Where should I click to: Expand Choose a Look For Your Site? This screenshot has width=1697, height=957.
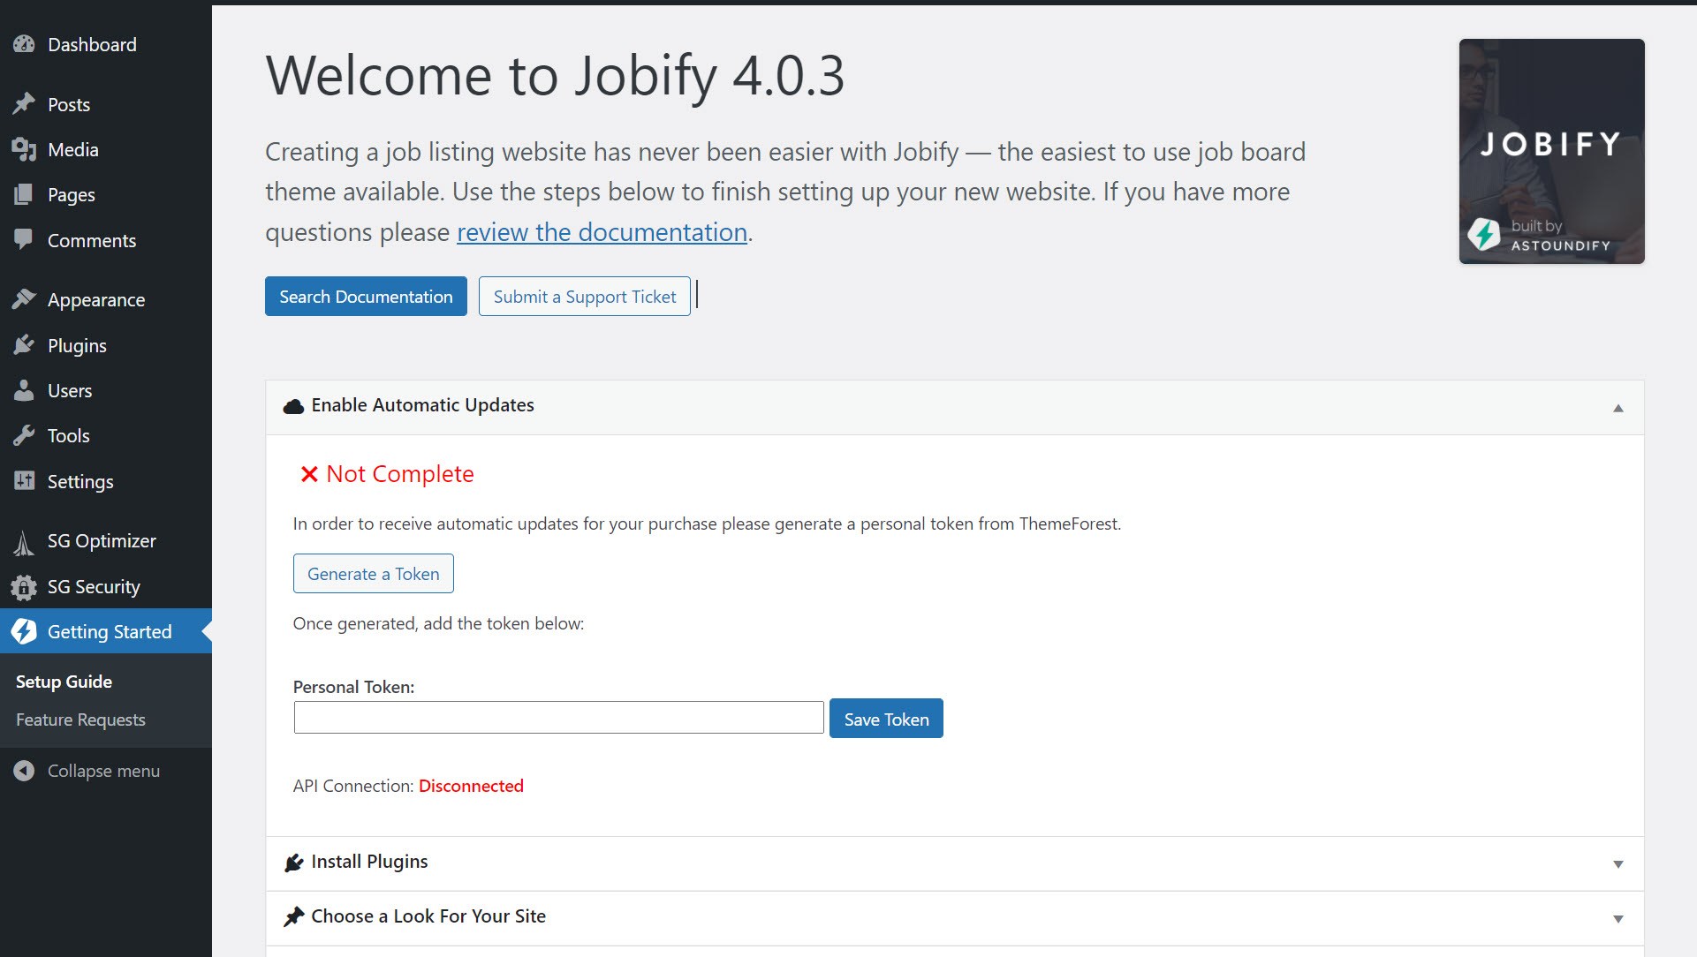(1617, 918)
